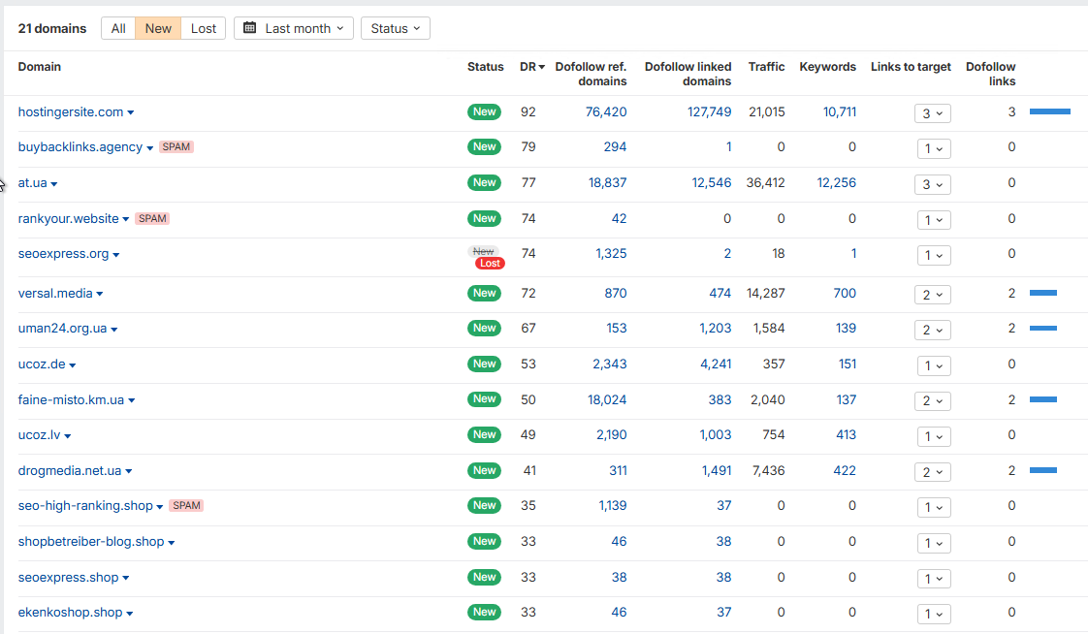Image resolution: width=1088 pixels, height=634 pixels.
Task: Open links to target dropdown for buybacklinks.agency
Action: [x=933, y=149]
